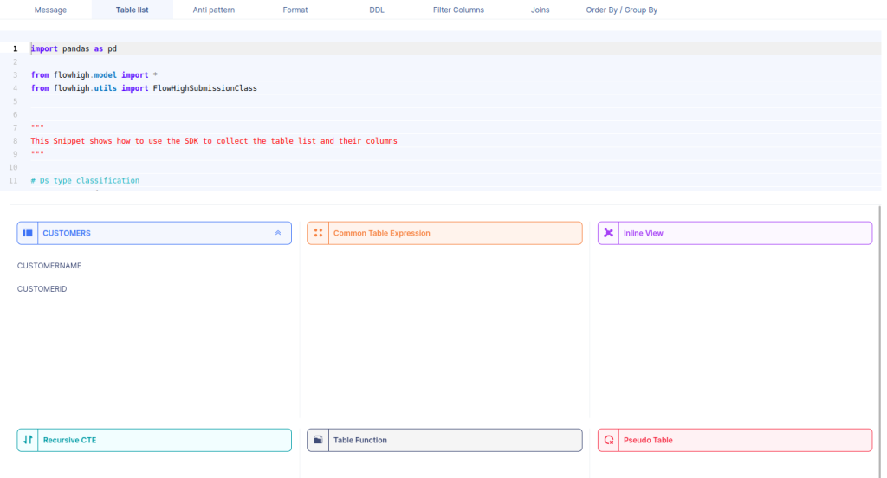Click the '# Ds type classification' comment
The width and height of the screenshot is (887, 478).
(85, 180)
